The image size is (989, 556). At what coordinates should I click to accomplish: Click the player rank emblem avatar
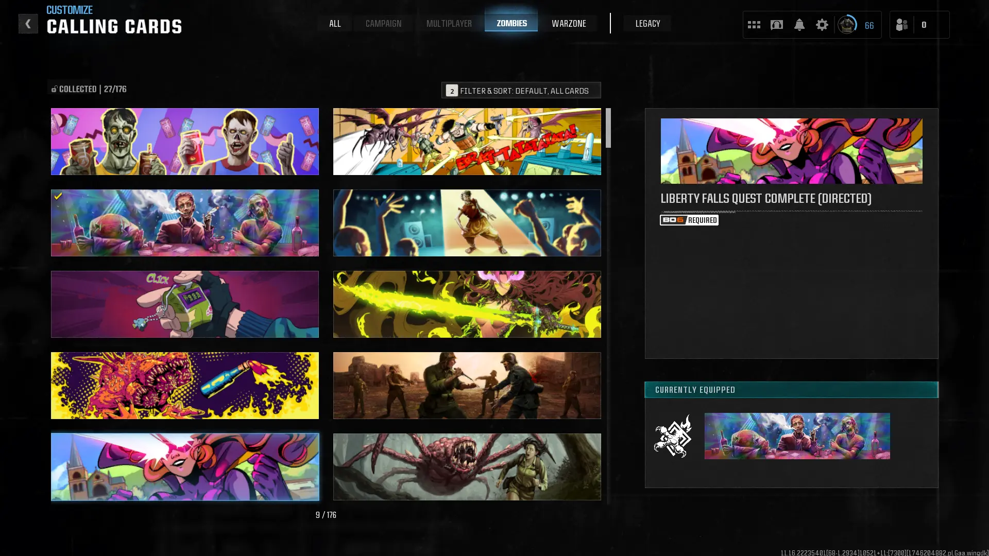(847, 25)
